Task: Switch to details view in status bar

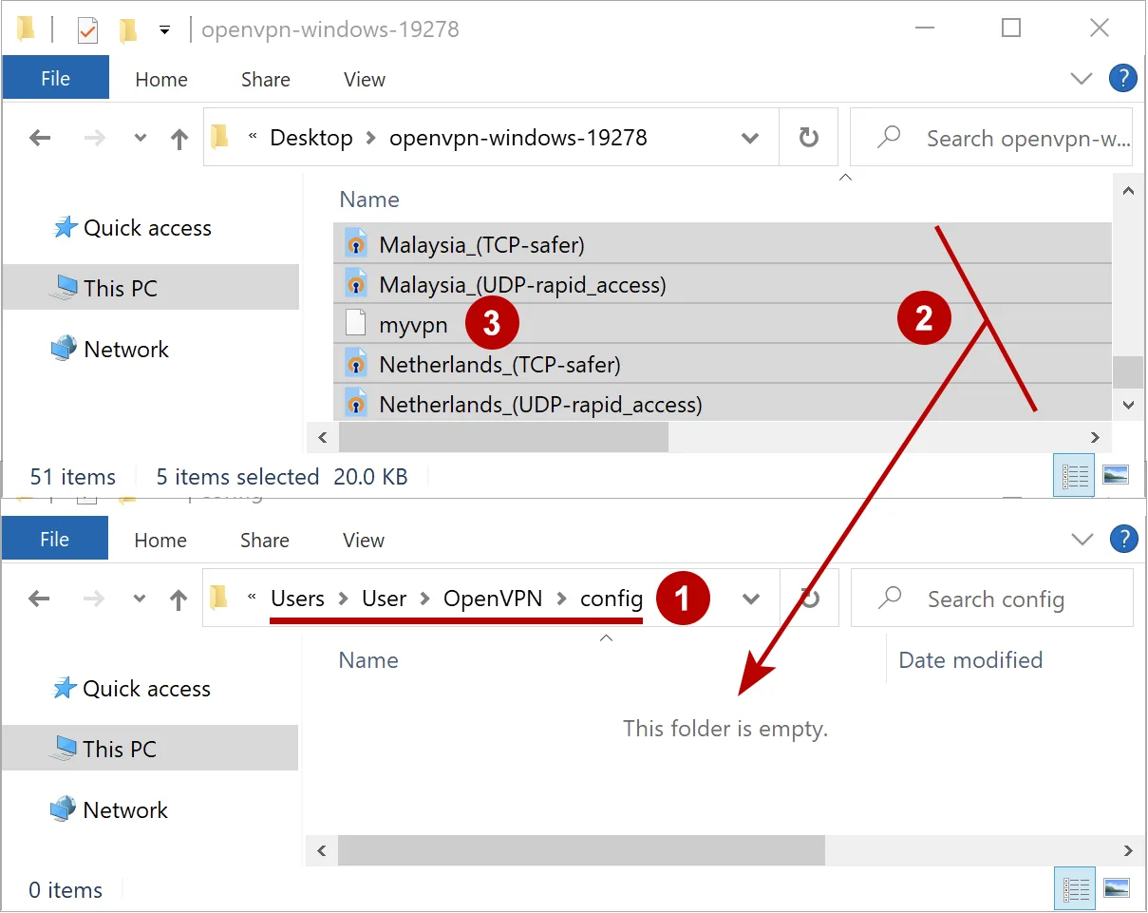Action: tap(1074, 475)
